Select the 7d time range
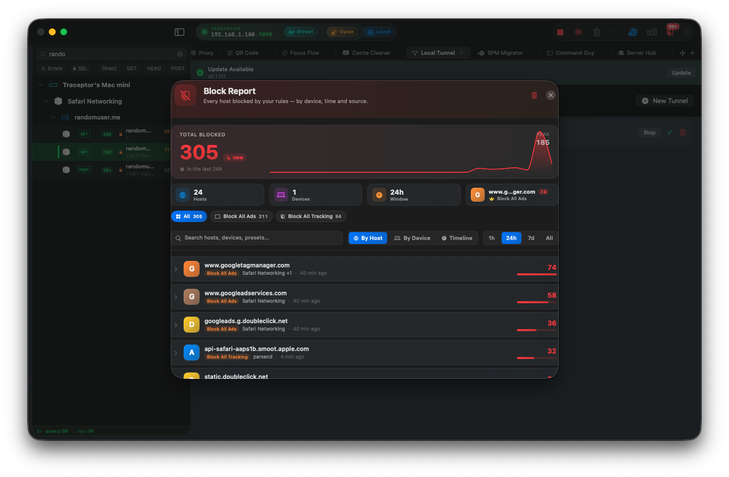This screenshot has height=477, width=729. point(531,238)
